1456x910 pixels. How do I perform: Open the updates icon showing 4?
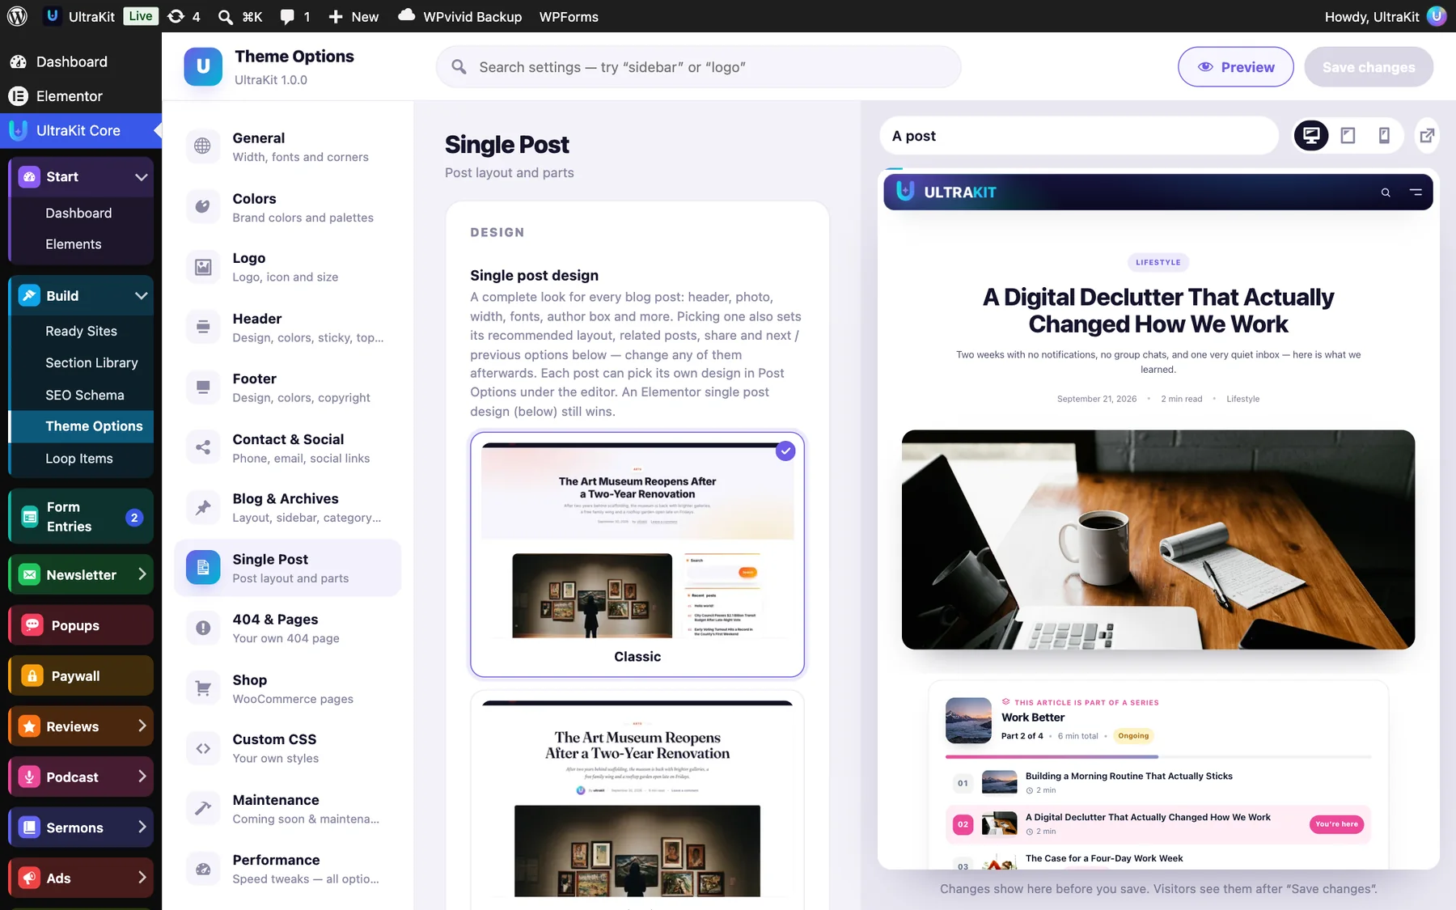184,16
